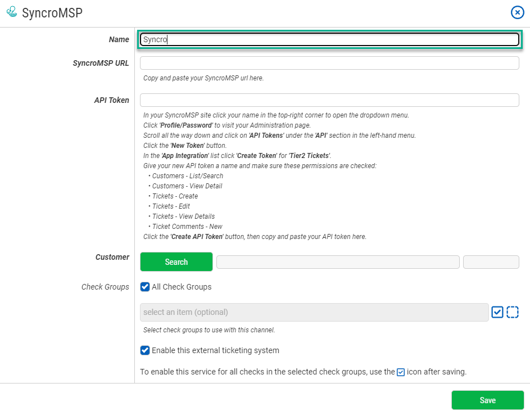Deselect all check groups icon

[x=513, y=312]
